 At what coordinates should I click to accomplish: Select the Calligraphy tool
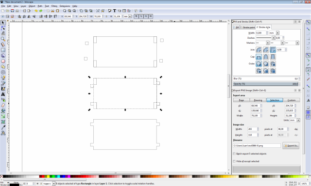[3, 89]
